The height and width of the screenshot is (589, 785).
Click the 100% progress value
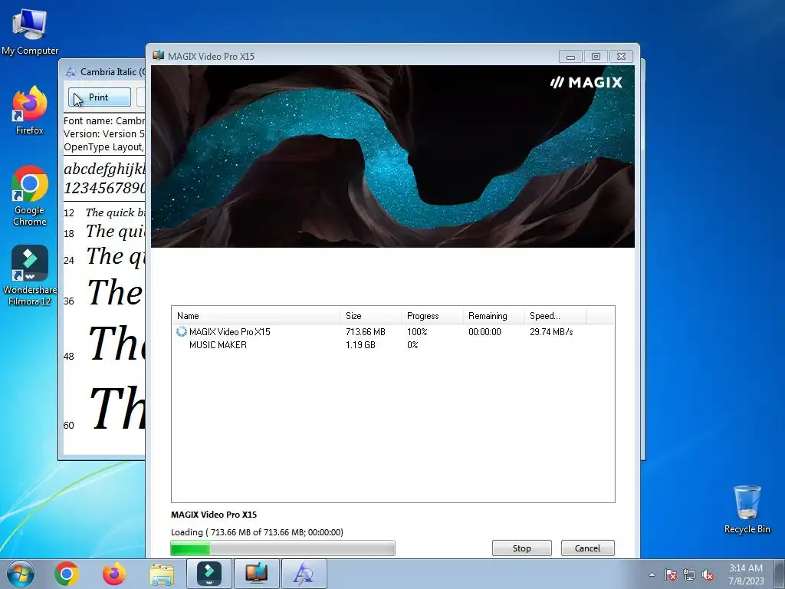[417, 331]
